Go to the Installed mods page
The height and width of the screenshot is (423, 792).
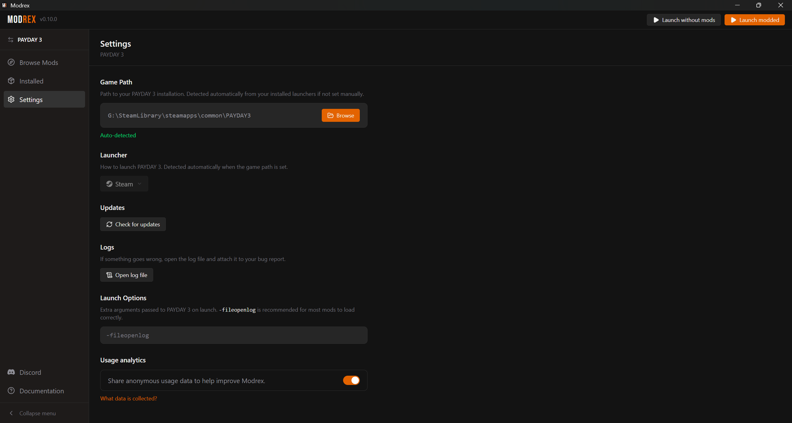44,81
